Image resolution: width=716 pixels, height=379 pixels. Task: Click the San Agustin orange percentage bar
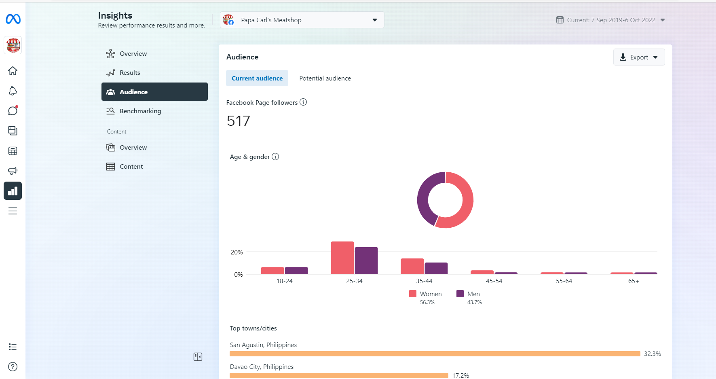[x=435, y=354]
